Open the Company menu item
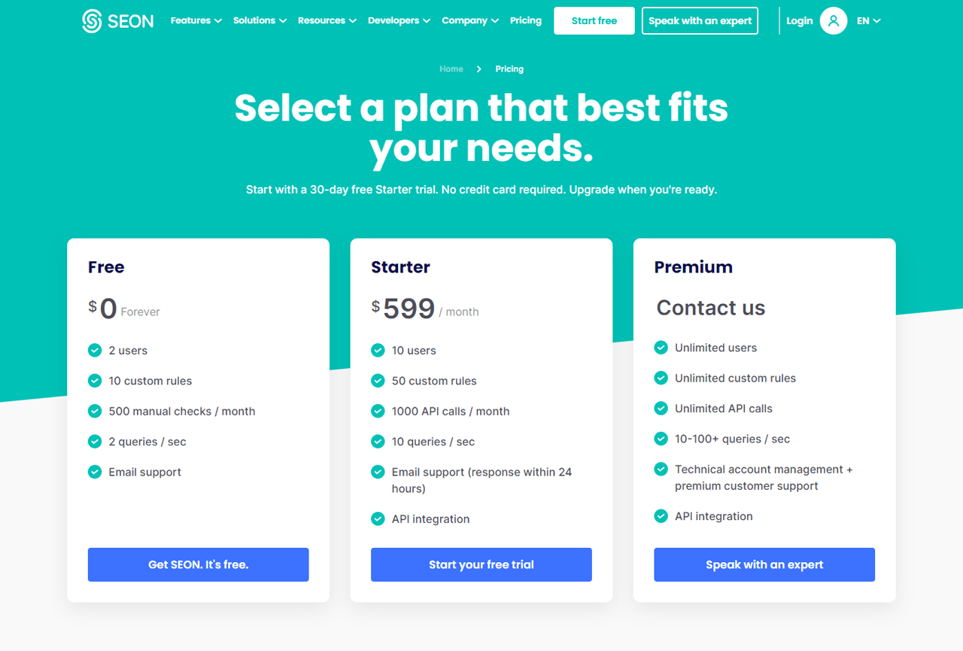Screen dimensions: 963x651 pos(469,20)
